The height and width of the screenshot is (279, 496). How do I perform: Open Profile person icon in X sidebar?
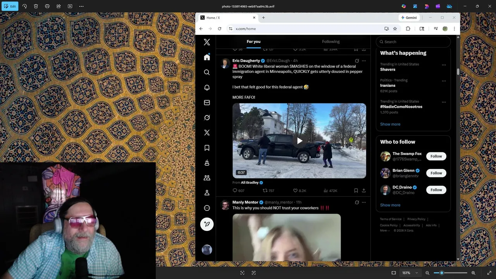click(207, 193)
